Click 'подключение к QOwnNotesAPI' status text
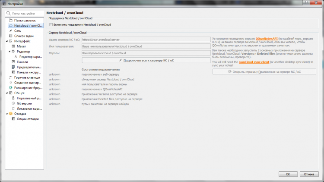This screenshot has width=324, height=182. [102, 89]
